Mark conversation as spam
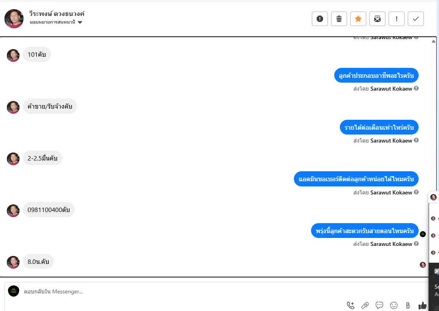 pos(320,19)
